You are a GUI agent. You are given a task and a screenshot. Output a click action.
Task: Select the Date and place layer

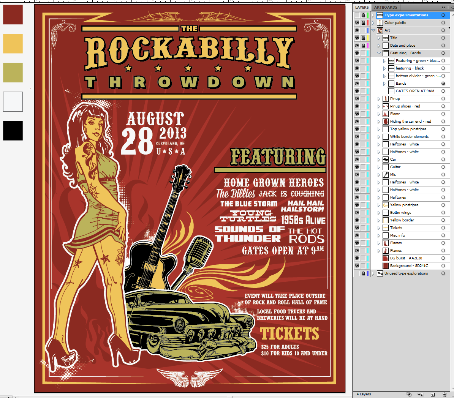point(402,46)
